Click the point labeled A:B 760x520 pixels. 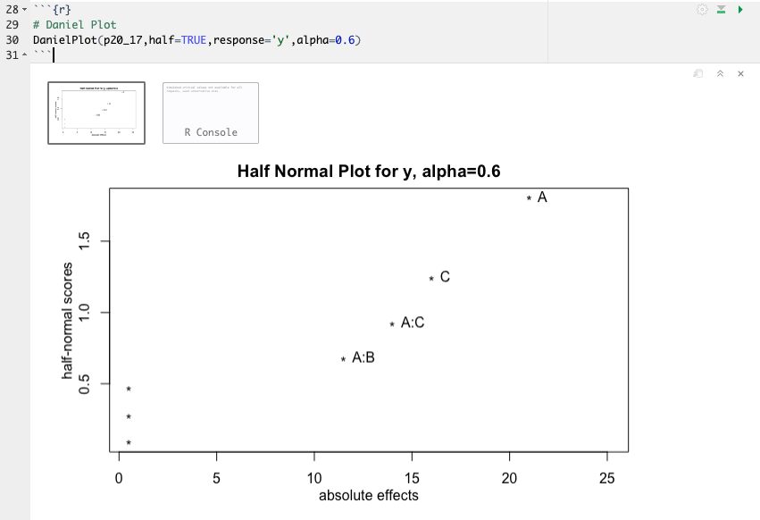344,358
